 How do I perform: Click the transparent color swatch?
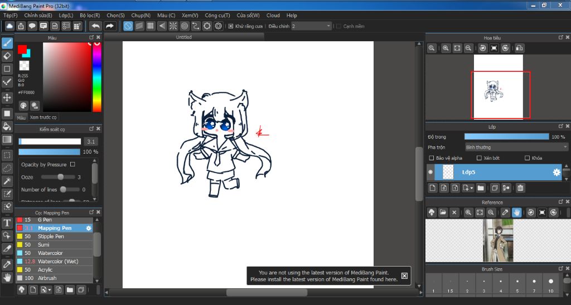coord(24,66)
